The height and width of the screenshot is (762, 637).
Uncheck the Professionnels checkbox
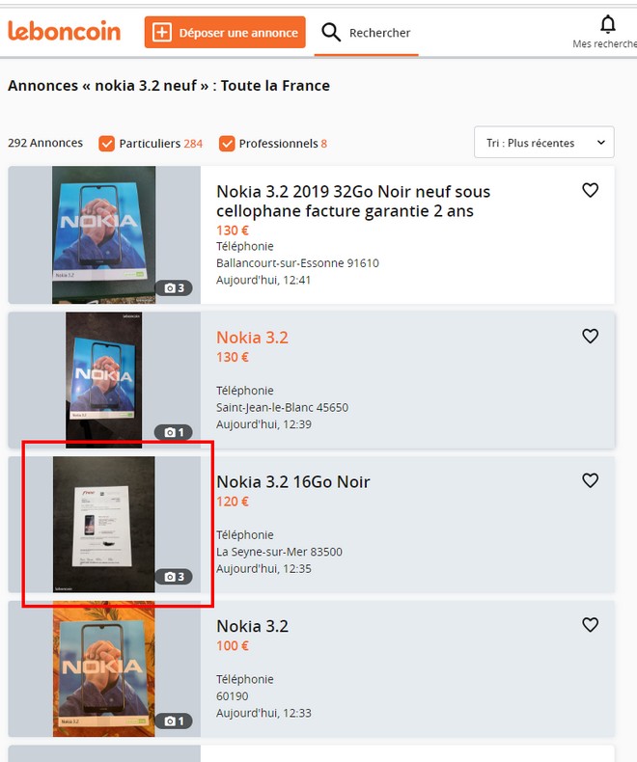(x=227, y=144)
